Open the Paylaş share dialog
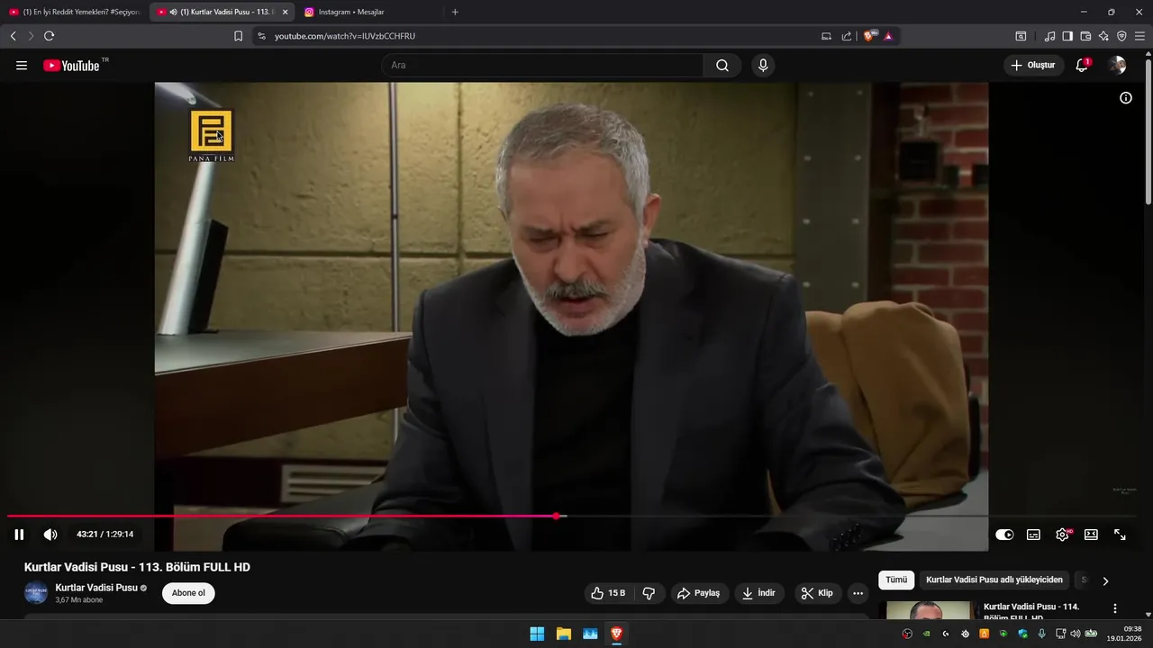The image size is (1153, 648). coord(700,593)
